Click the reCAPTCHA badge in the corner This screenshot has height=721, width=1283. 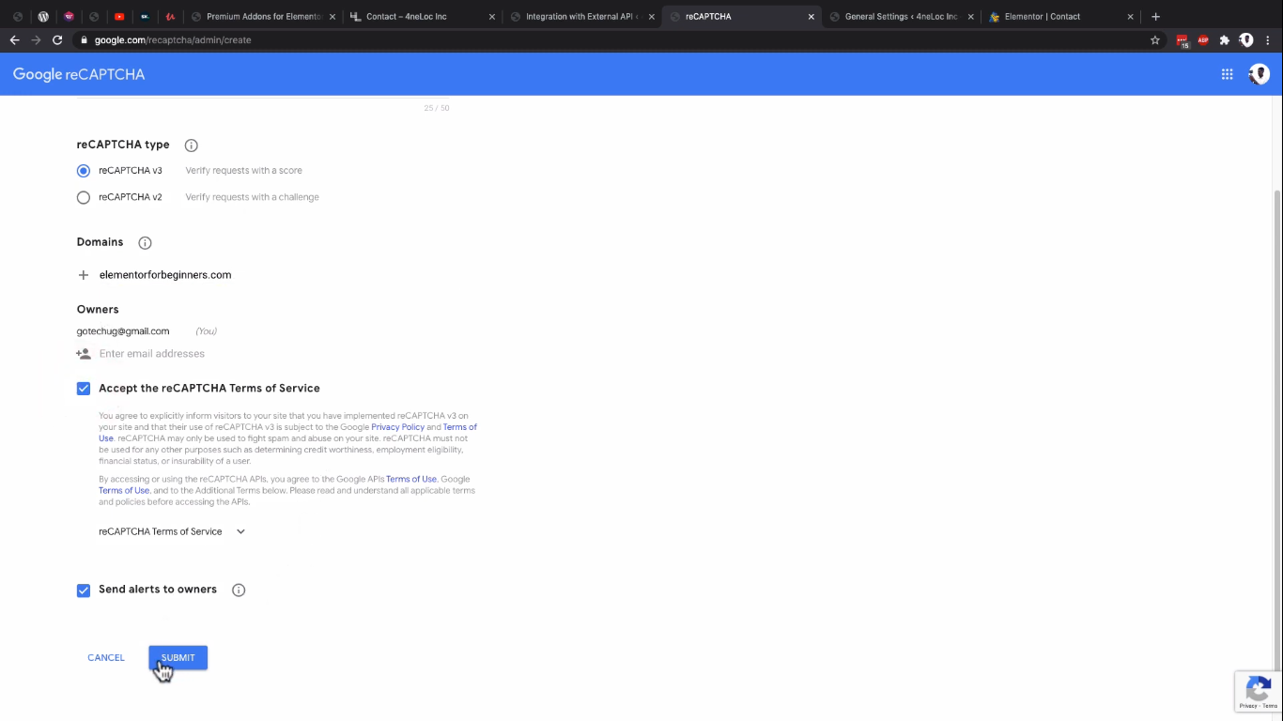(1258, 692)
